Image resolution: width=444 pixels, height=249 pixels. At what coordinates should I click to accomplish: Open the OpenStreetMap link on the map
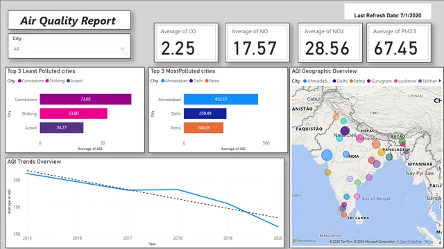pos(409,241)
